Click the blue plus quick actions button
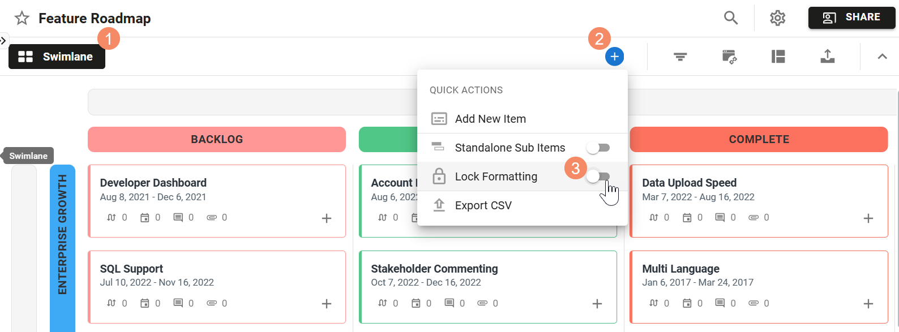Screen dimensions: 899x332 614,57
